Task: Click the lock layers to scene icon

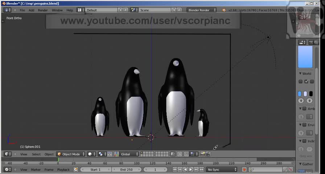Action: 173,154
